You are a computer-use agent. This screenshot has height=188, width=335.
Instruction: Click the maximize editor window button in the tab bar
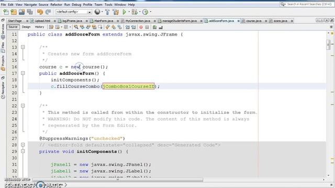331,20
